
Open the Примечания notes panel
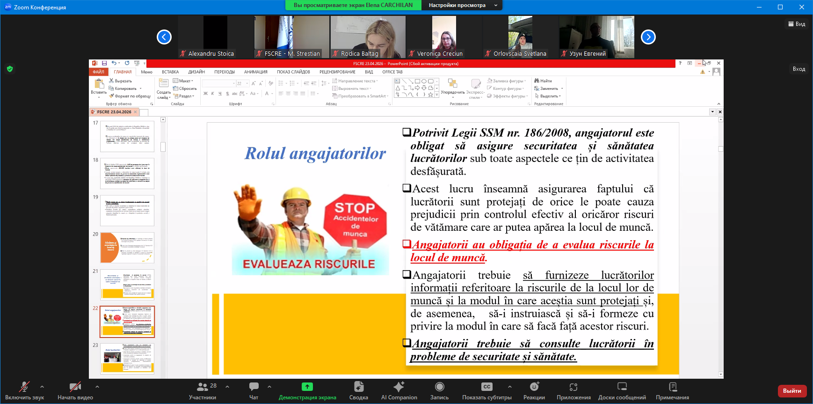tap(672, 390)
